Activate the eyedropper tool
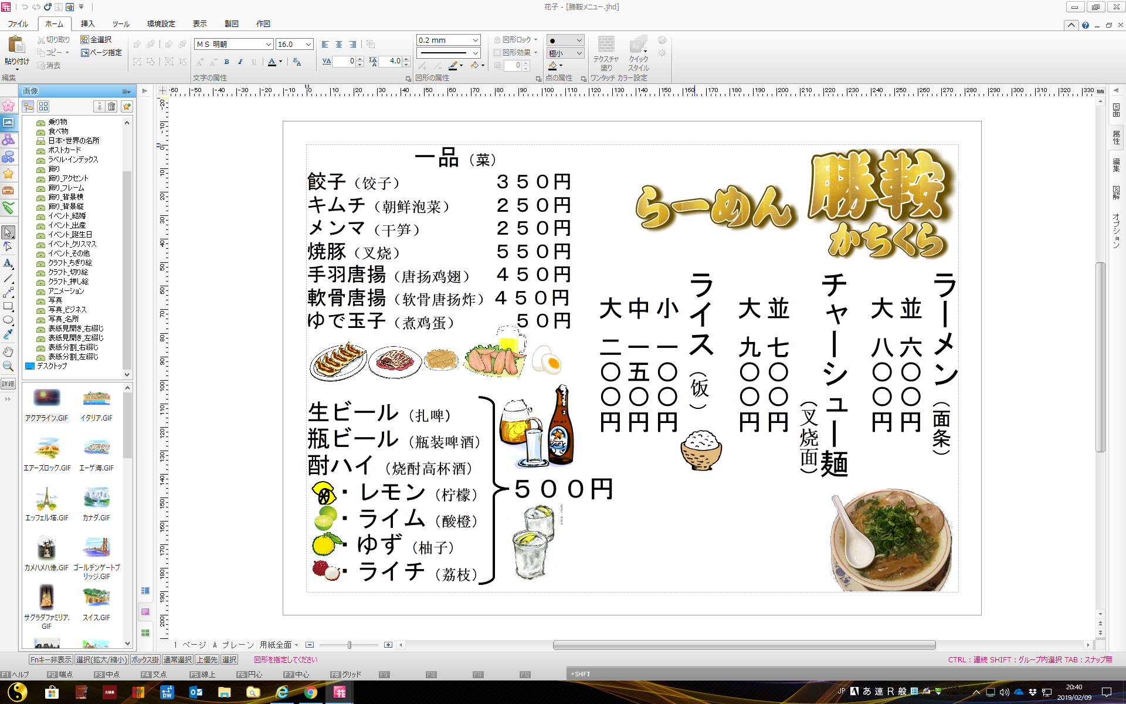The height and width of the screenshot is (704, 1126). [8, 335]
